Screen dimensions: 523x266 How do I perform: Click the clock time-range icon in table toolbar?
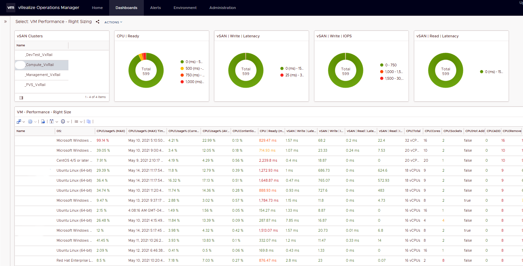[x=63, y=122]
